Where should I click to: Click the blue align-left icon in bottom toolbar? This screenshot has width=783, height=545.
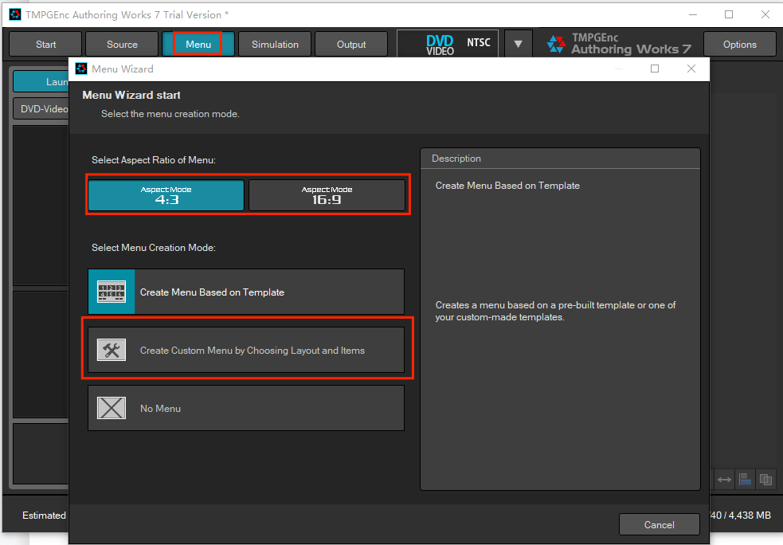(x=745, y=479)
